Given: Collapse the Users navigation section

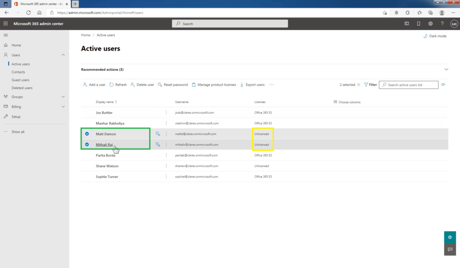Looking at the screenshot, I should click(63, 55).
